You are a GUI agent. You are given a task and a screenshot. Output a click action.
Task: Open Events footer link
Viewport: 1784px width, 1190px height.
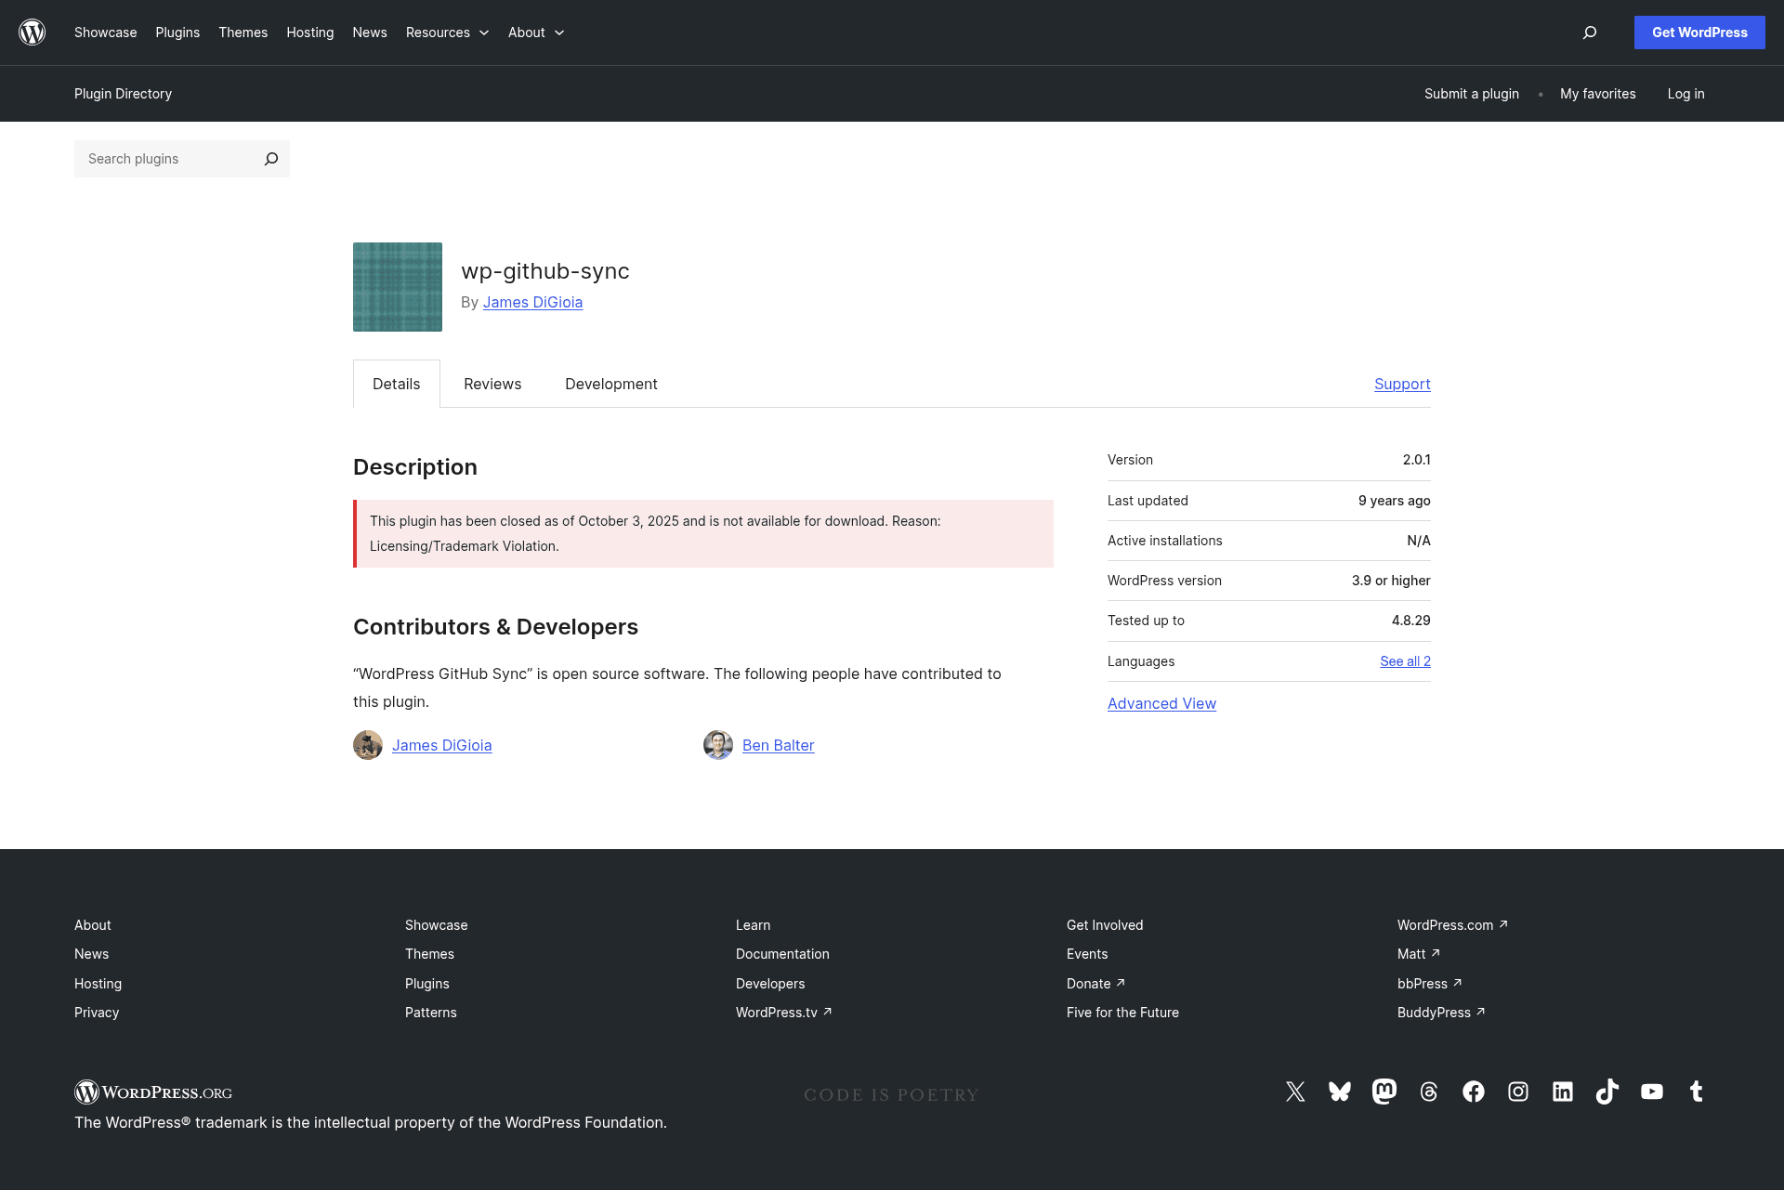click(1087, 954)
